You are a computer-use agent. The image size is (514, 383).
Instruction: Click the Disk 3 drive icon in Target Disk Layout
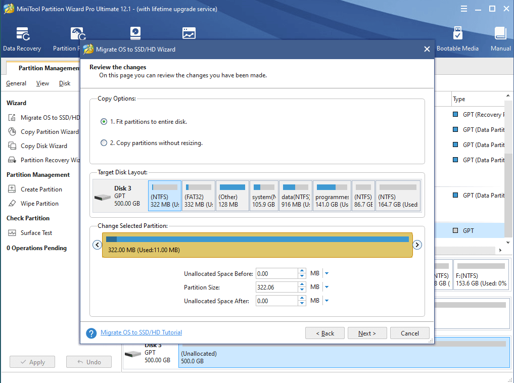pos(102,197)
